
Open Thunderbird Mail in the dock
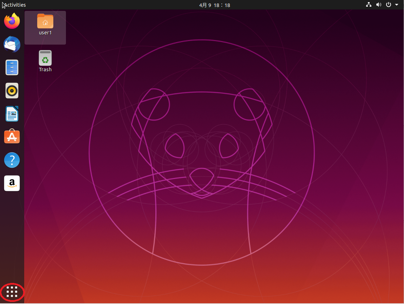(x=12, y=44)
